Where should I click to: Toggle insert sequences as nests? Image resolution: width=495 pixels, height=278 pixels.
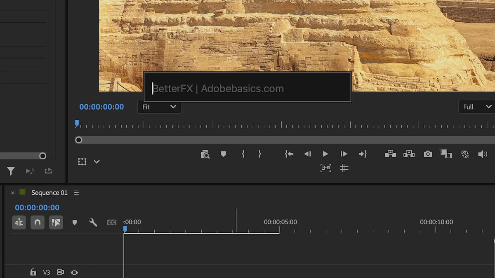point(19,222)
